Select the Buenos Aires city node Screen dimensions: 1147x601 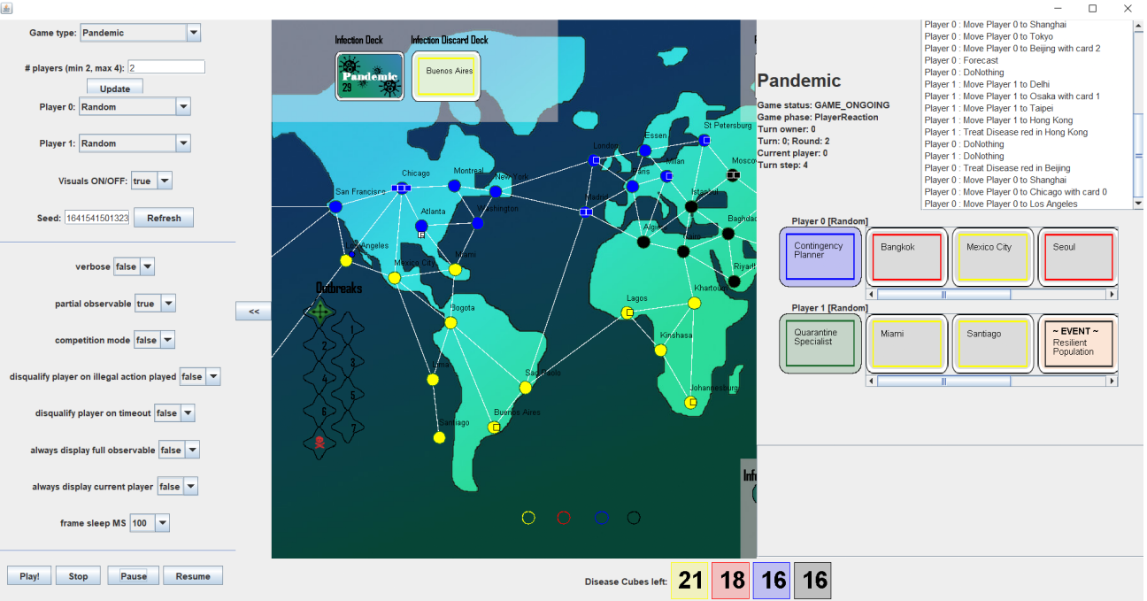494,427
